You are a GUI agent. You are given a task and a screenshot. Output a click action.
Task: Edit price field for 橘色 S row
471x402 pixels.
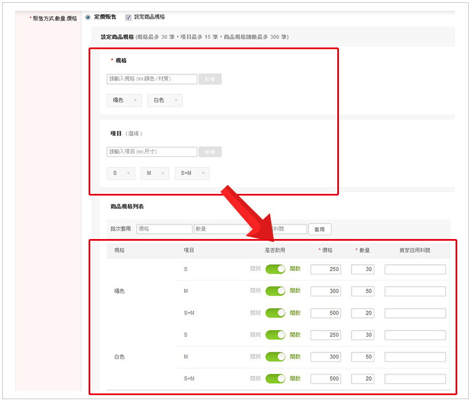[x=325, y=269]
